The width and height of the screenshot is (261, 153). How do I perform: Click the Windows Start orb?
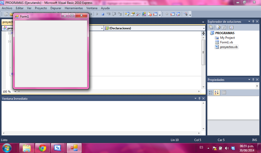tap(7, 148)
